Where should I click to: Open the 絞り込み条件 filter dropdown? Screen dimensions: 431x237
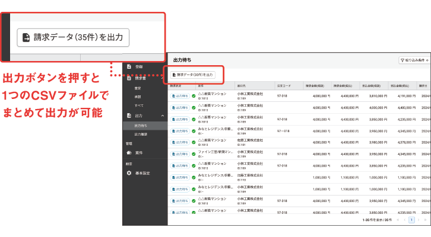pos(414,60)
